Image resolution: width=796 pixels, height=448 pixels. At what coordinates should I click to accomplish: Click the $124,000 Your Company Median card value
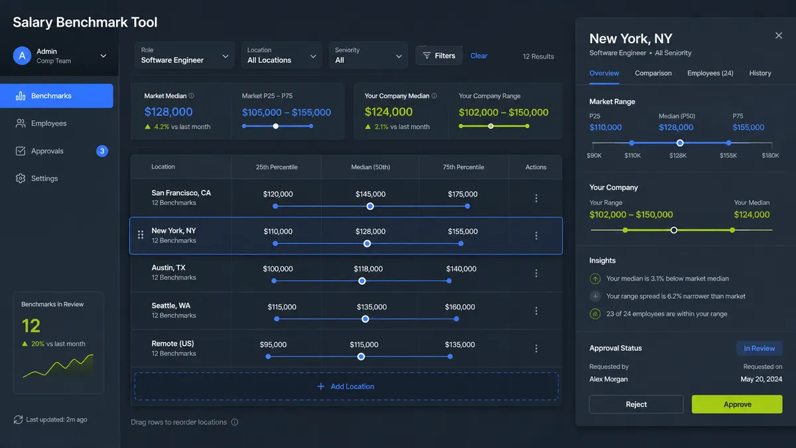pyautogui.click(x=389, y=112)
